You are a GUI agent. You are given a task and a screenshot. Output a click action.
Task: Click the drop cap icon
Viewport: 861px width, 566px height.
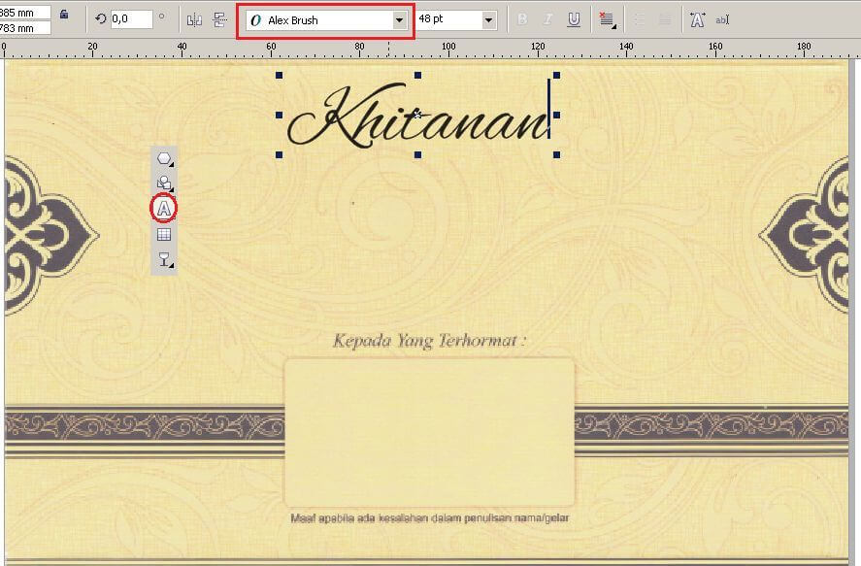(664, 20)
